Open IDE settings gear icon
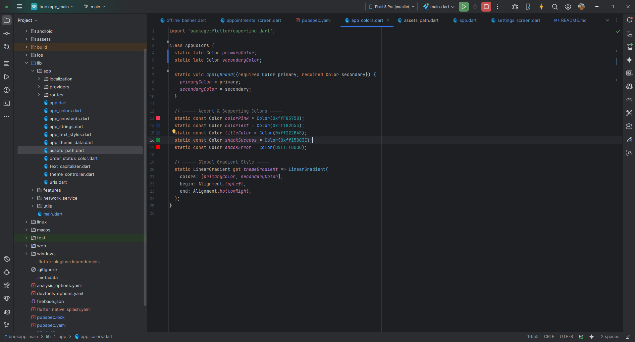The image size is (635, 342). click(x=568, y=7)
